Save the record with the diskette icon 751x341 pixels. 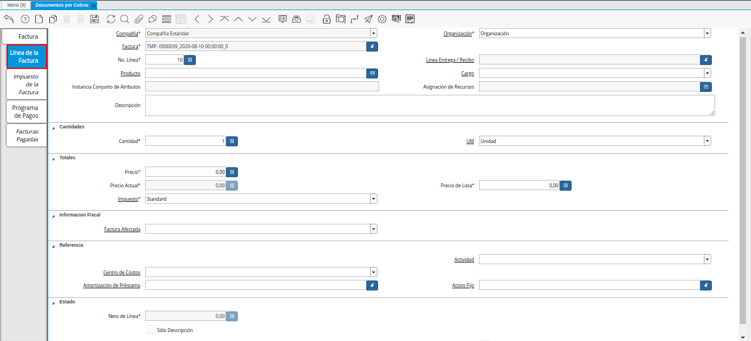(x=94, y=19)
